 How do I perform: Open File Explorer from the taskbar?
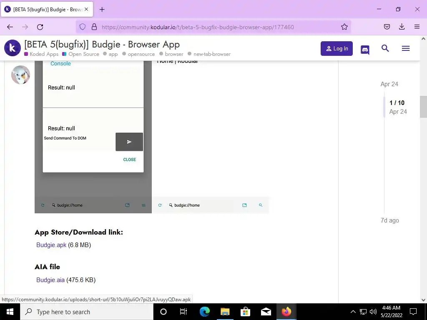225,312
